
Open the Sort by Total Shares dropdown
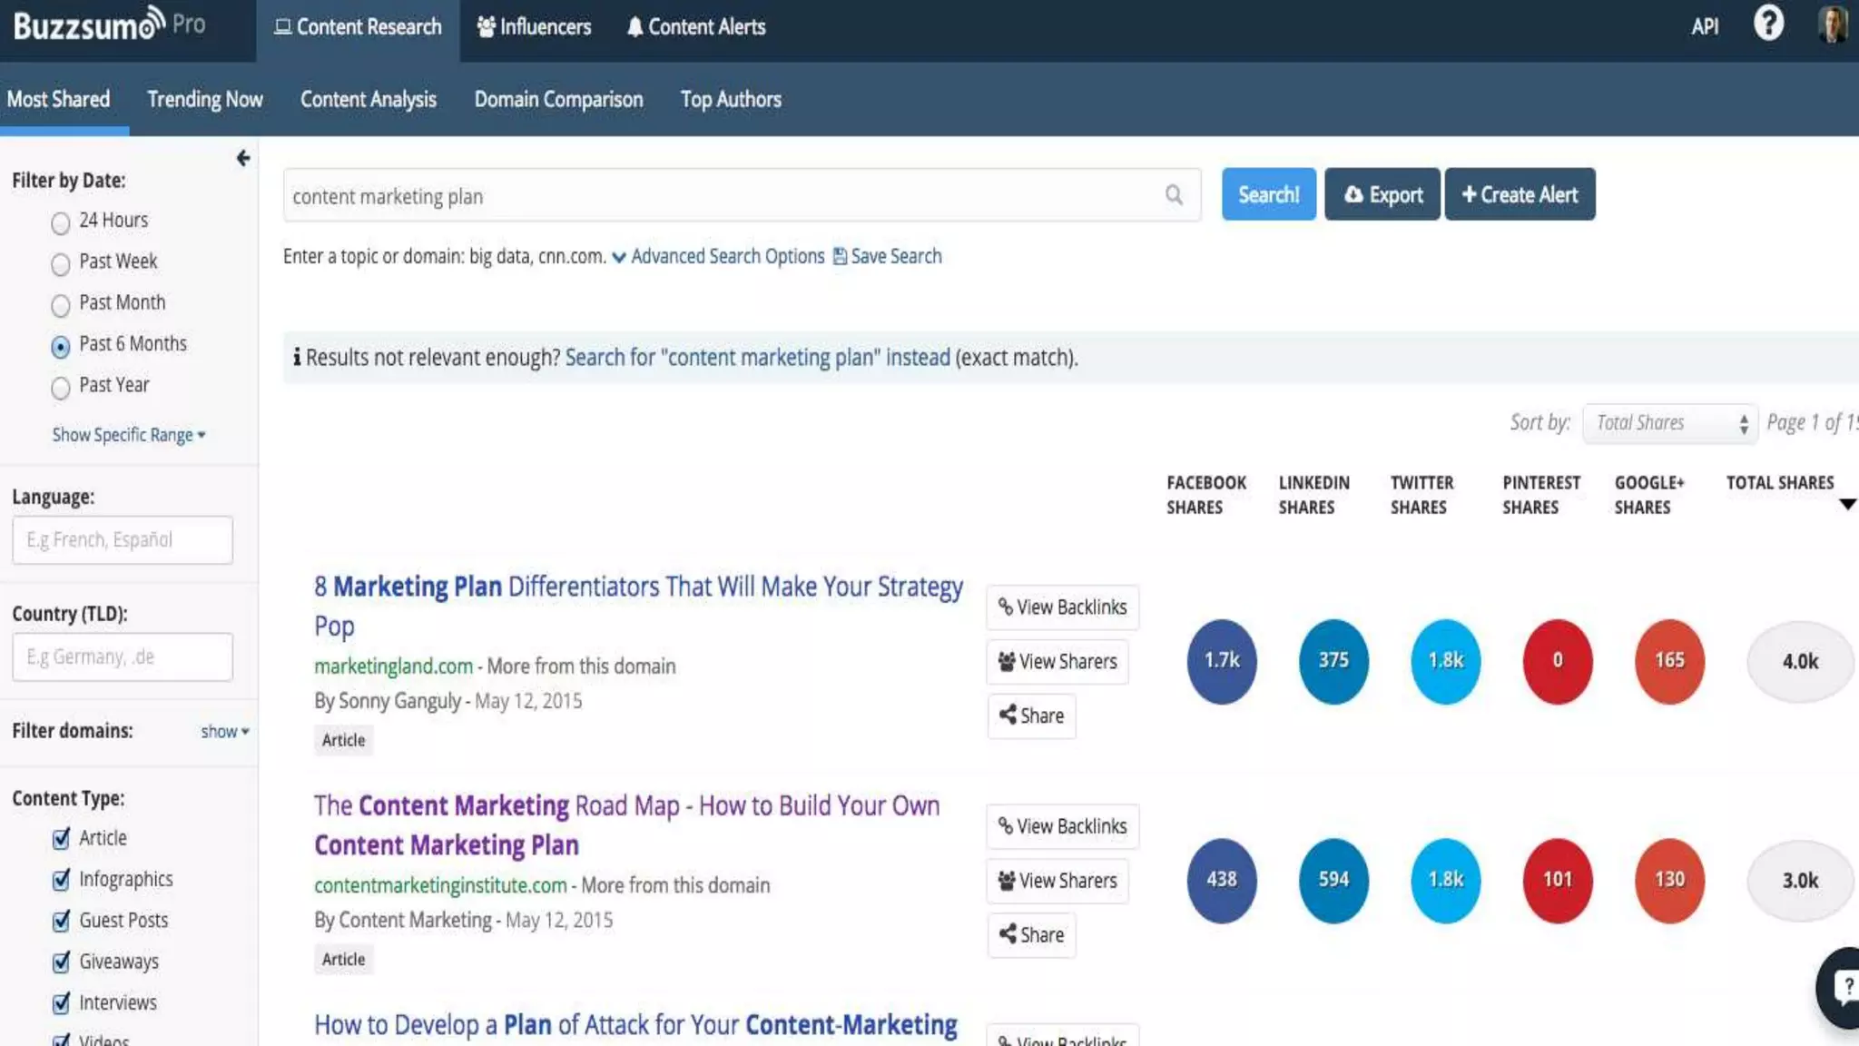(x=1669, y=423)
